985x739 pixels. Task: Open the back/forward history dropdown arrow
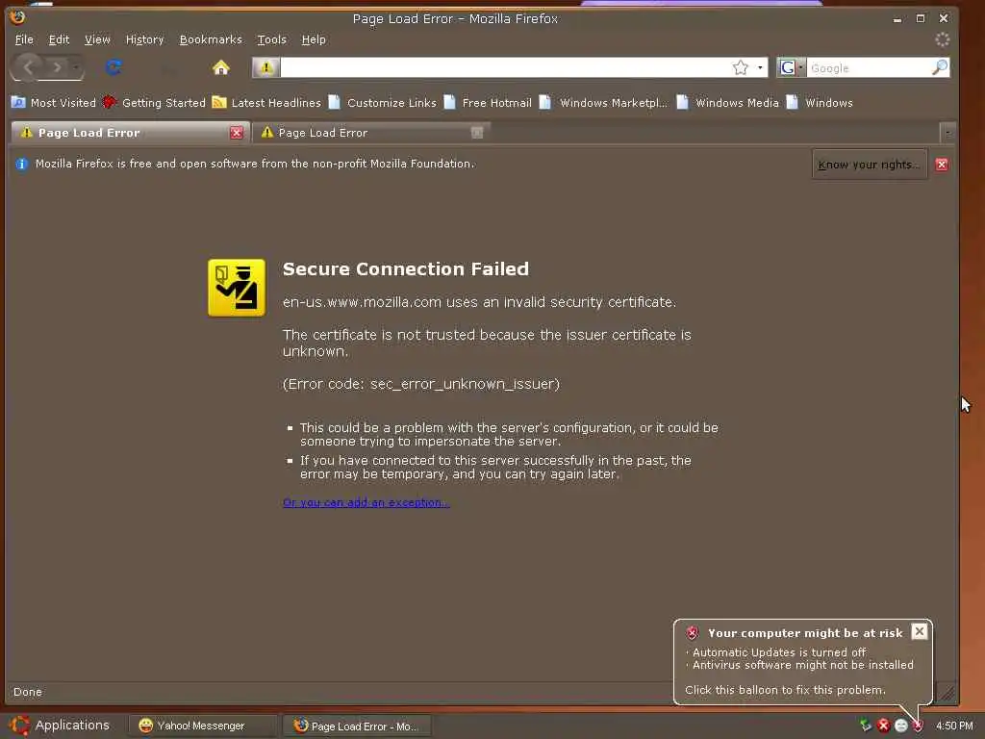[x=75, y=66]
